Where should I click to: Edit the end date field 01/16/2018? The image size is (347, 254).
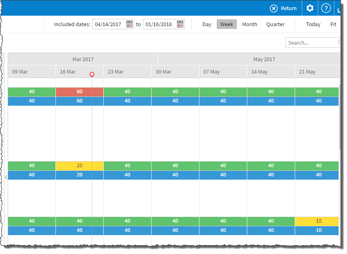pyautogui.click(x=159, y=25)
